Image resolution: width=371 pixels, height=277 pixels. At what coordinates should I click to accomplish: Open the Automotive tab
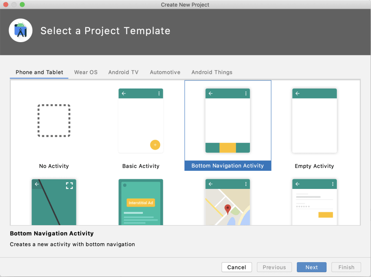pos(165,73)
